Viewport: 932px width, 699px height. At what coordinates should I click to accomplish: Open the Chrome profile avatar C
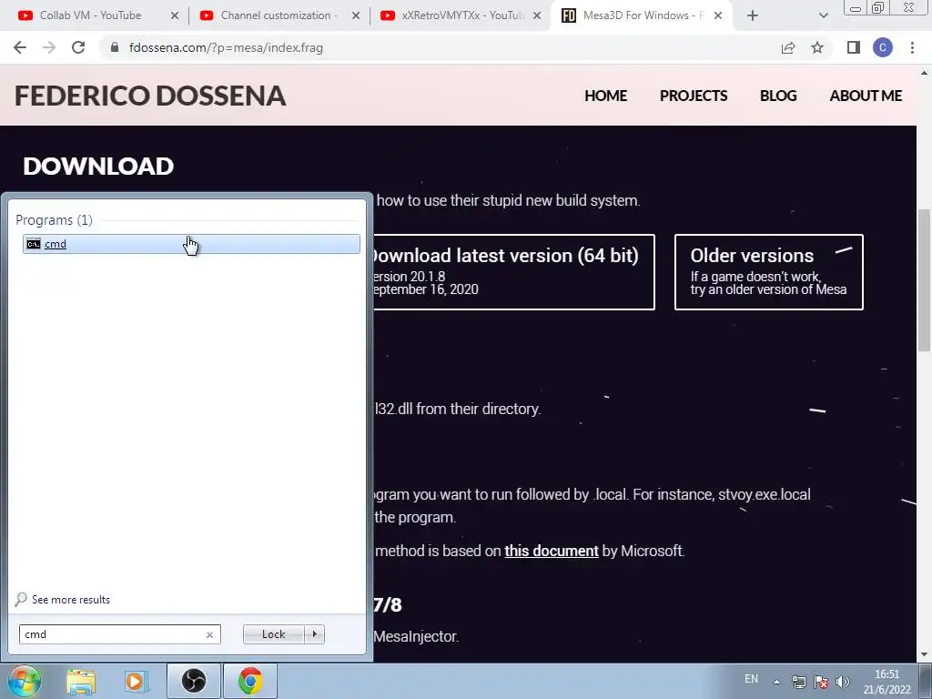[883, 47]
